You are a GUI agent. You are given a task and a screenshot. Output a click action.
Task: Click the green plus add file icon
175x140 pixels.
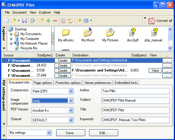(x=48, y=21)
